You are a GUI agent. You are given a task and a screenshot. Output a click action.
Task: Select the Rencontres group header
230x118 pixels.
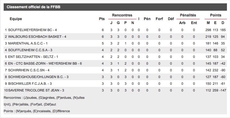pyautogui.click(x=122, y=15)
